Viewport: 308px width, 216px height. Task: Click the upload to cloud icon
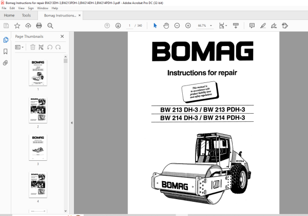(28, 26)
